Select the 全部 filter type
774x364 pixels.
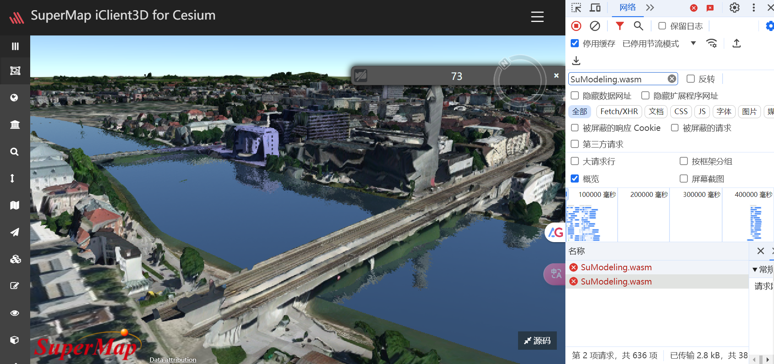[579, 112]
